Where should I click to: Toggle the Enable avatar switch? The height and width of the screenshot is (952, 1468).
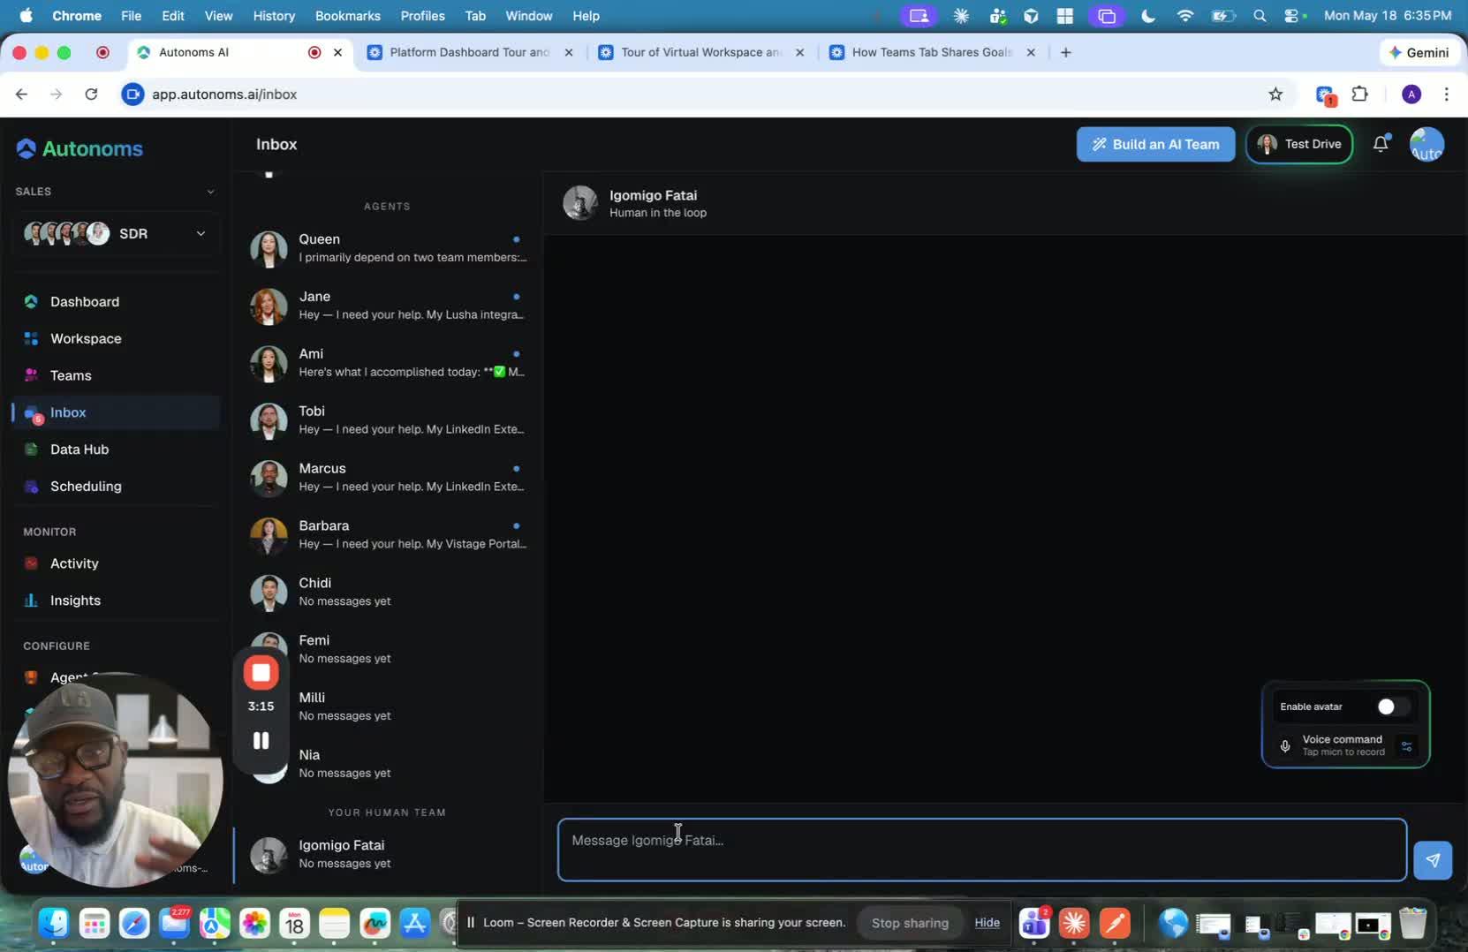coord(1393,706)
